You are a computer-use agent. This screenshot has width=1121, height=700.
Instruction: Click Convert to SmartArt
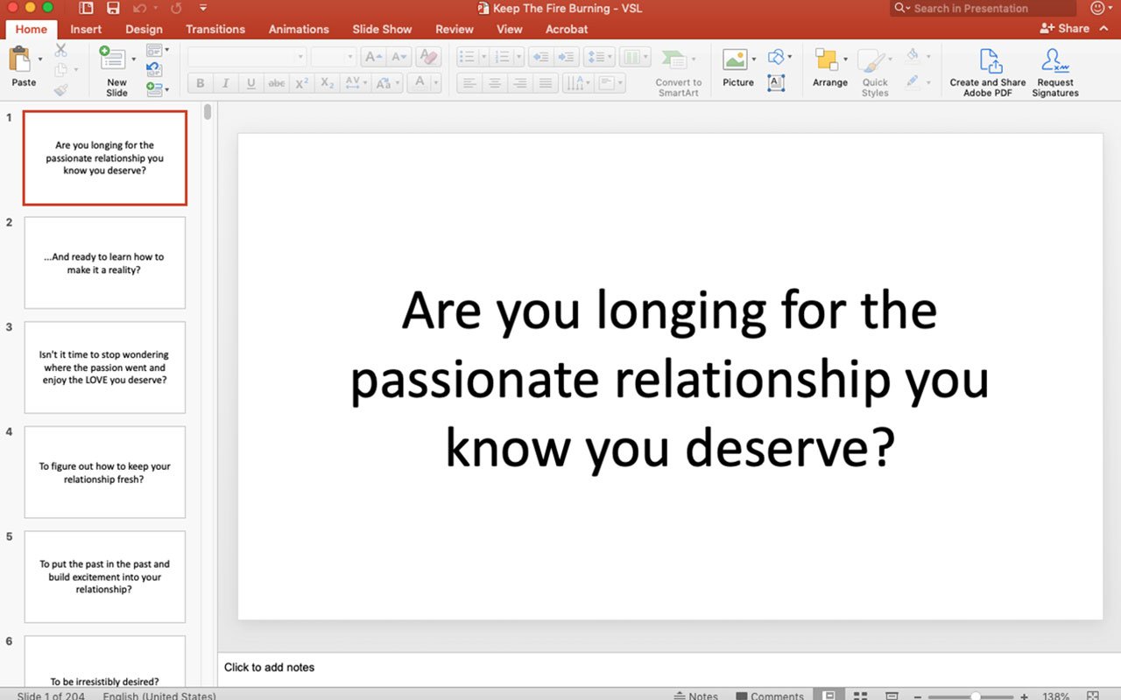click(x=679, y=71)
